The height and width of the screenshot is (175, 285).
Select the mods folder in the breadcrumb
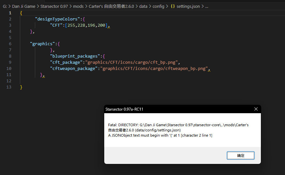[x=78, y=7]
